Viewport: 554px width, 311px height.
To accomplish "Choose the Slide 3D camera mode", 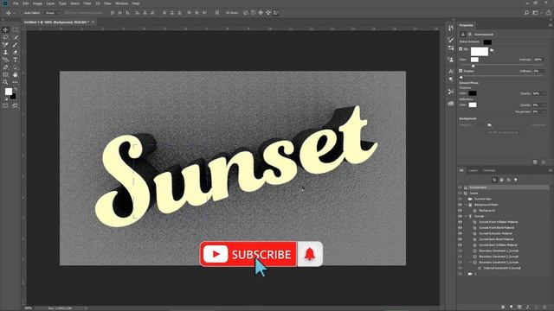I will click(268, 13).
